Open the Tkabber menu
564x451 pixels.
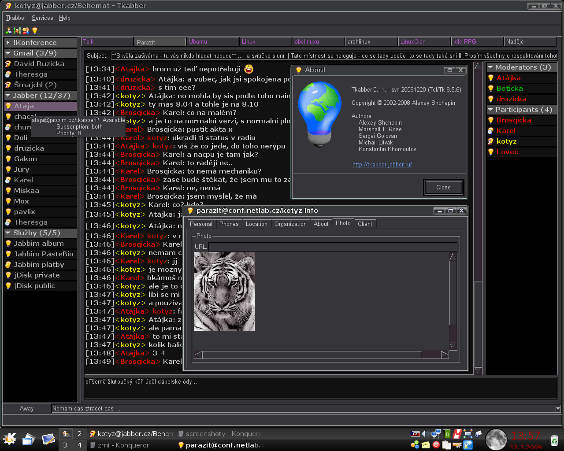tap(16, 18)
